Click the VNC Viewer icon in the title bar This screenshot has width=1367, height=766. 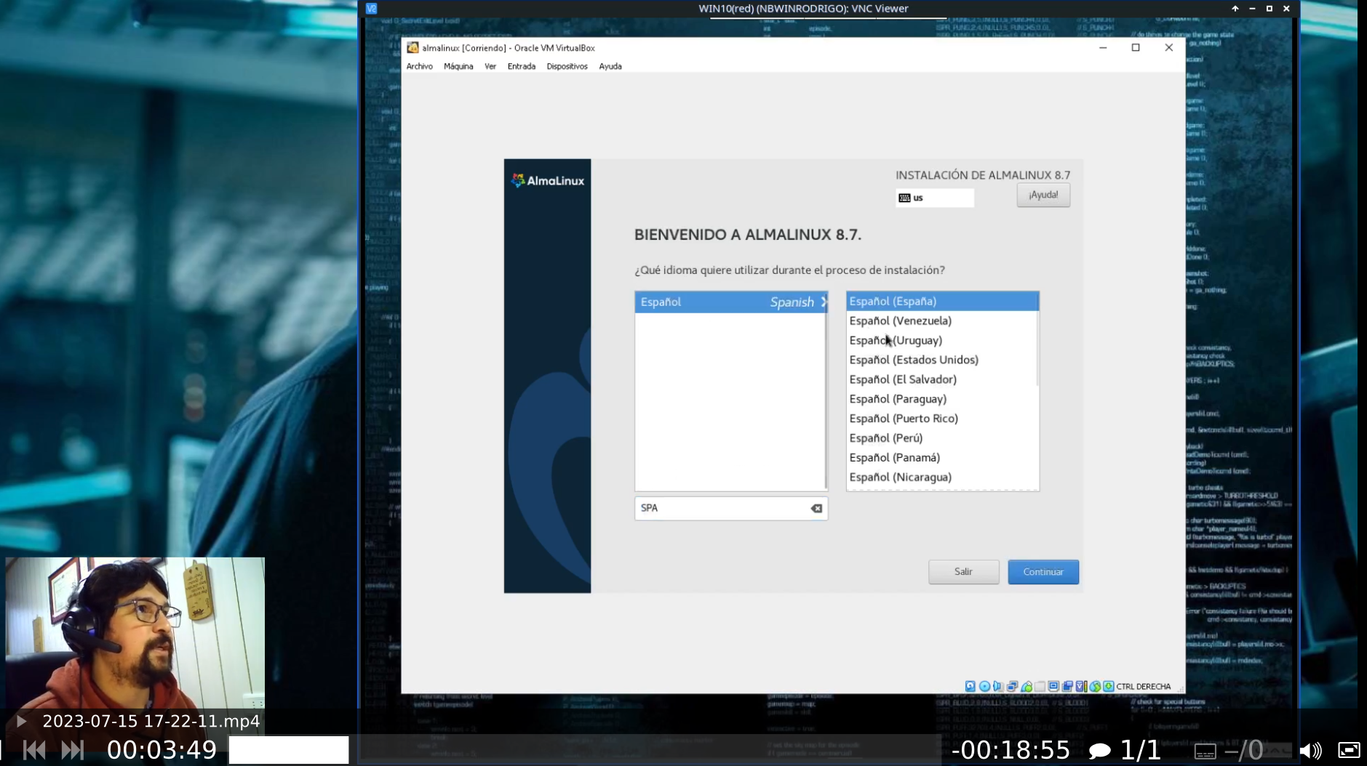(371, 9)
